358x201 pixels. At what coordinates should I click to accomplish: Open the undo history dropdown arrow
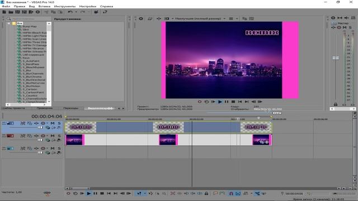tap(76, 12)
